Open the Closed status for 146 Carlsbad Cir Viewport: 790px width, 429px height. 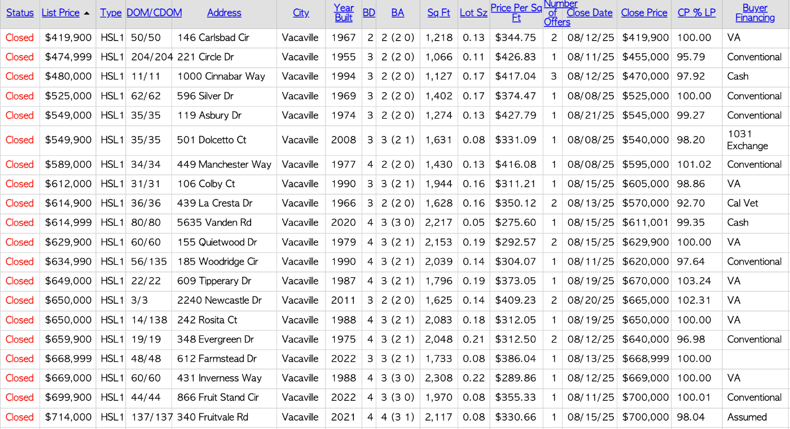[x=20, y=38]
